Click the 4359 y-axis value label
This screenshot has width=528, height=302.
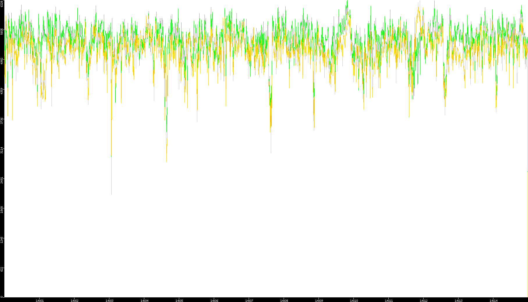[x=2, y=91]
